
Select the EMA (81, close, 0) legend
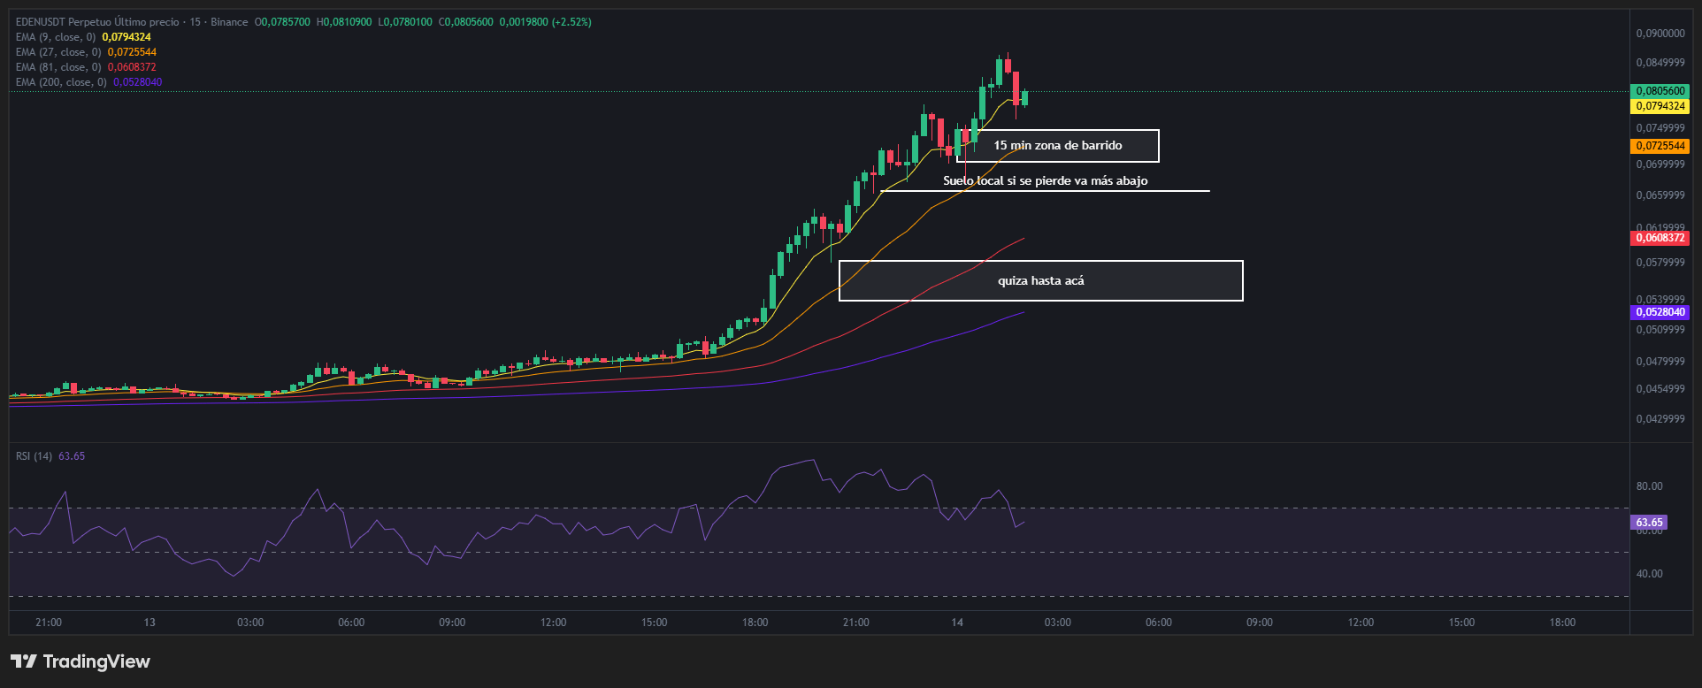[x=58, y=67]
